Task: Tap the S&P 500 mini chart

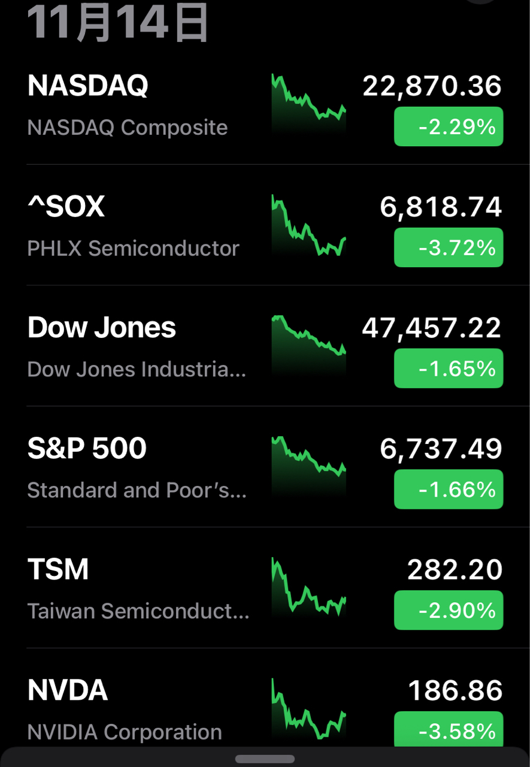Action: [308, 464]
